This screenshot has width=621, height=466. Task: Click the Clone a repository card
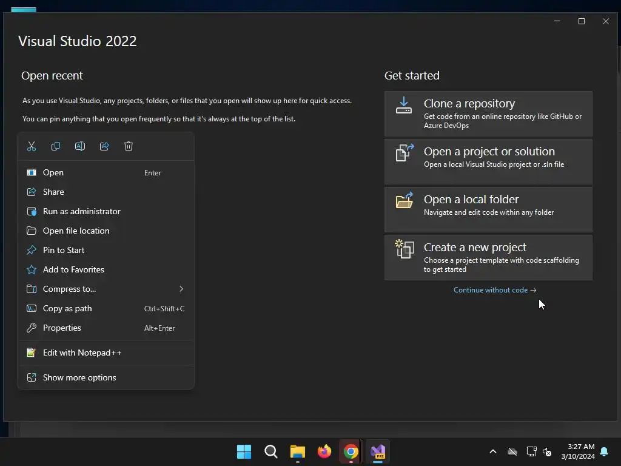488,113
